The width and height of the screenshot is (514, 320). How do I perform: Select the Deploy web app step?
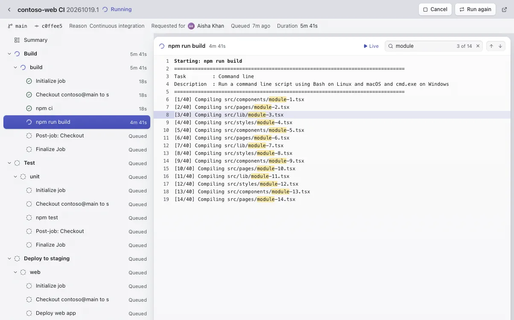coord(77,313)
